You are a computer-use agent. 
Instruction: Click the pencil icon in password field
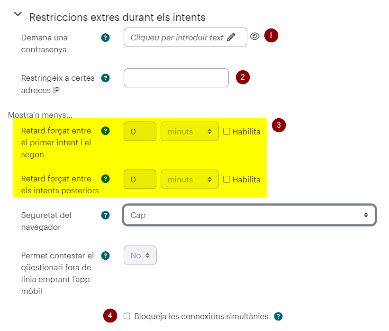231,38
